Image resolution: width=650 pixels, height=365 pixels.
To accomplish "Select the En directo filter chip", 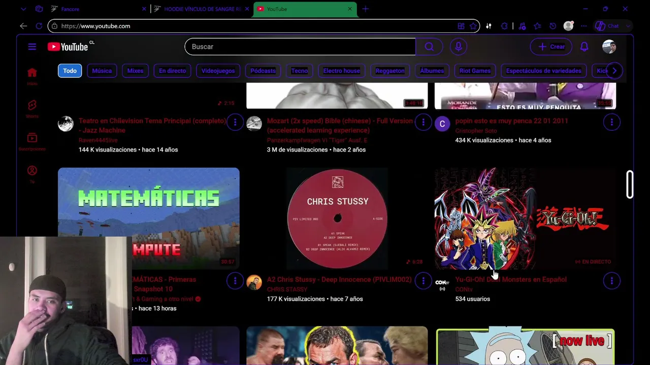I will pyautogui.click(x=172, y=71).
